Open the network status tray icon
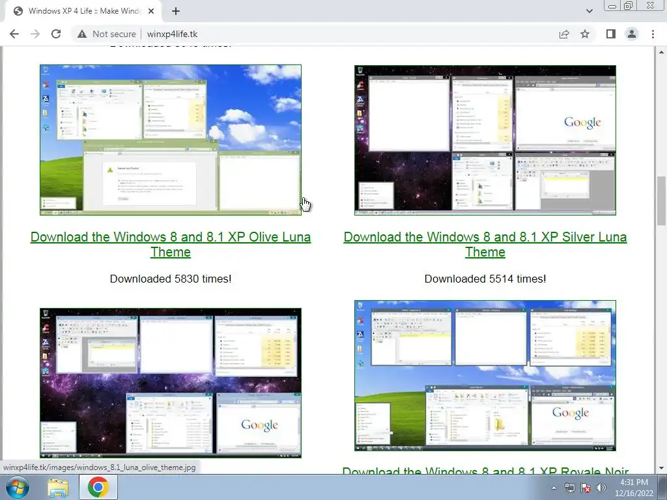 [x=569, y=488]
